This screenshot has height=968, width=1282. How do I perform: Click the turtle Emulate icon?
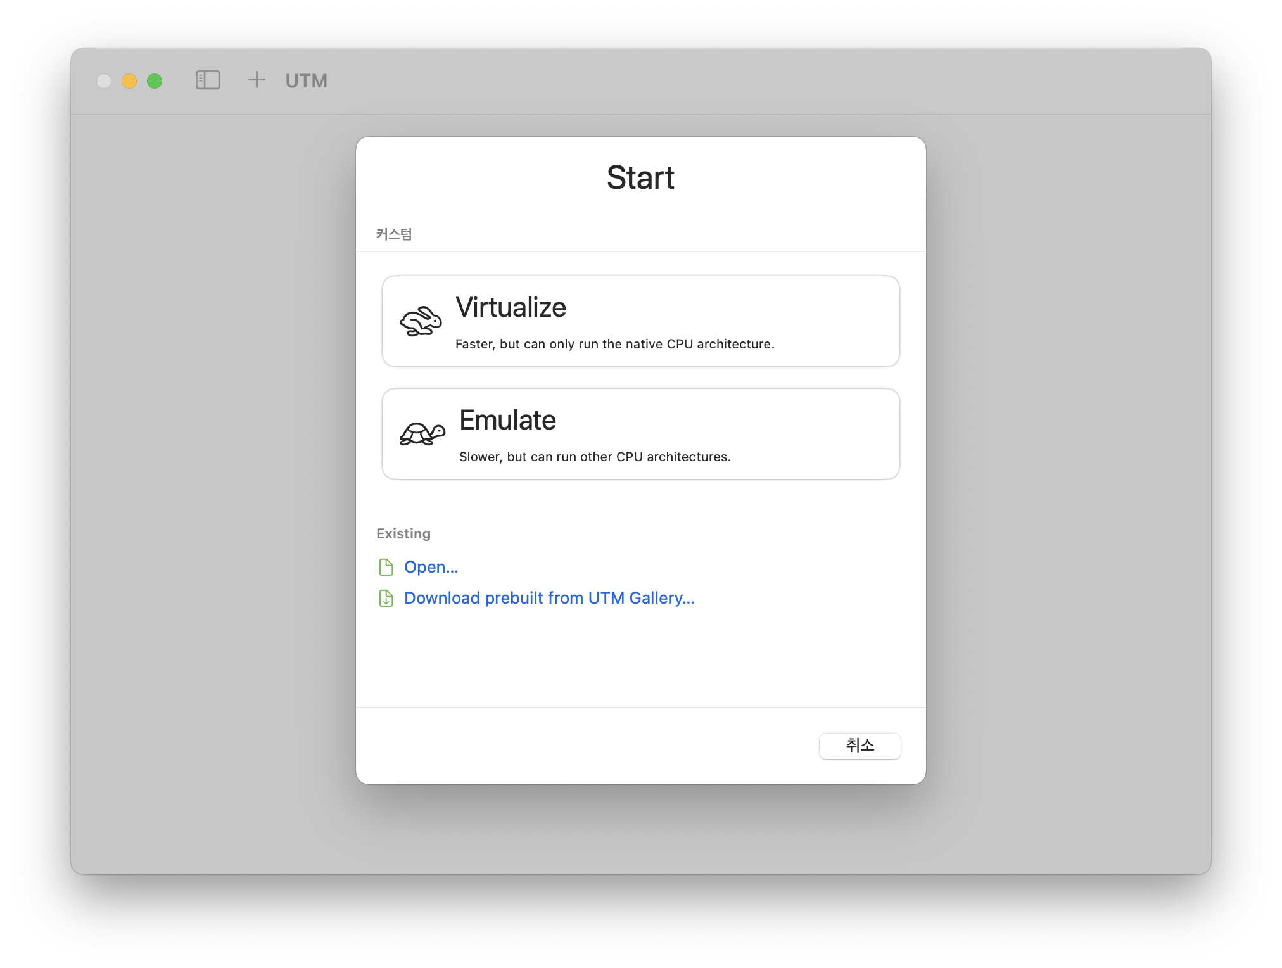tap(422, 434)
